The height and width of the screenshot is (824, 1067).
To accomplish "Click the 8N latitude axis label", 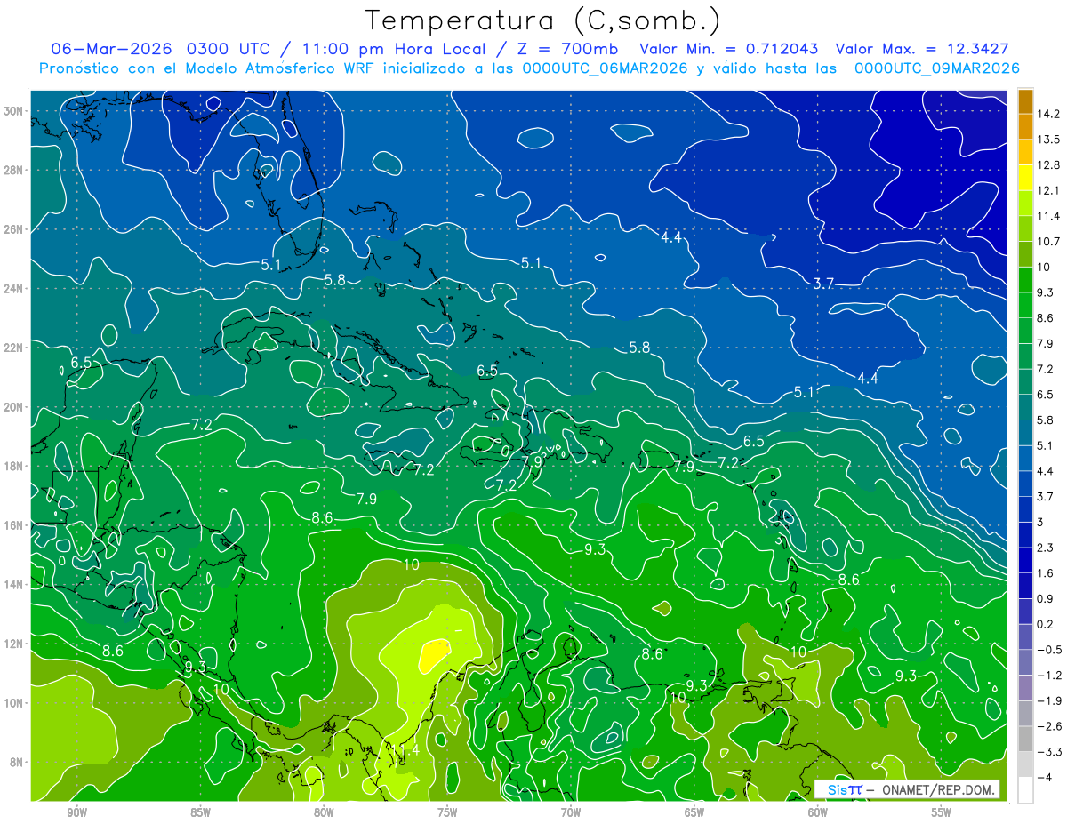I will (18, 762).
